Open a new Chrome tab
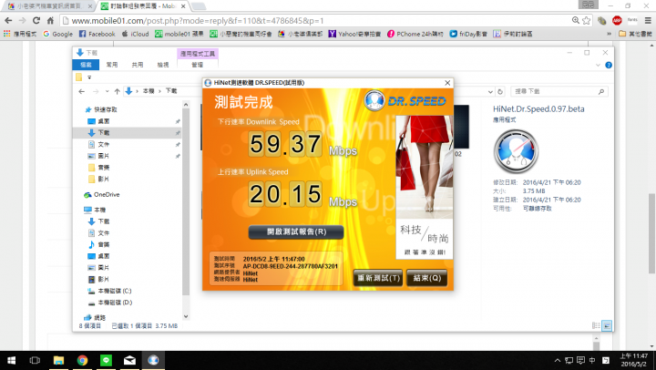The width and height of the screenshot is (656, 370). click(x=199, y=6)
